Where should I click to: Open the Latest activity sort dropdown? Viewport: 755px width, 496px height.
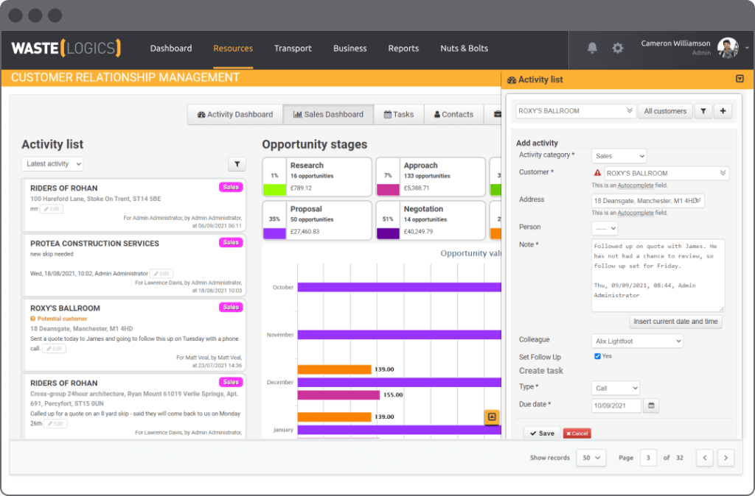(52, 163)
